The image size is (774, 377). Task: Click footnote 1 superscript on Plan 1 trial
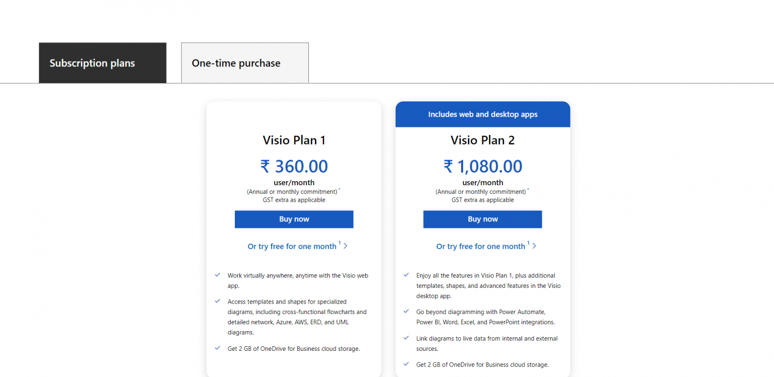[x=340, y=244]
